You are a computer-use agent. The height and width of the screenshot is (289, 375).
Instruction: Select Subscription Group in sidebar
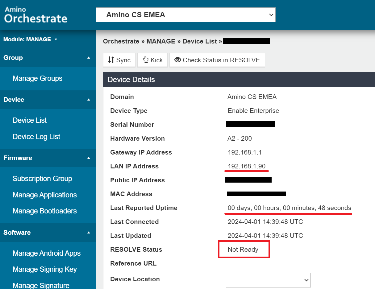click(x=42, y=179)
